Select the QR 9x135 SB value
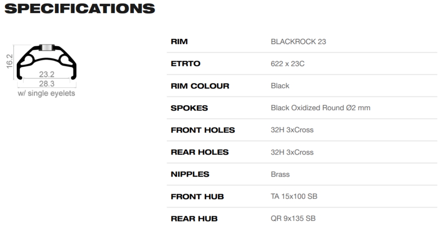This screenshot has height=226, width=445. click(x=293, y=218)
